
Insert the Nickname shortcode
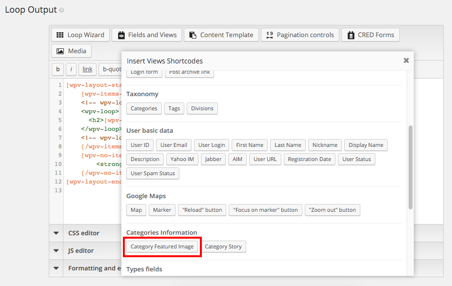[x=325, y=145]
